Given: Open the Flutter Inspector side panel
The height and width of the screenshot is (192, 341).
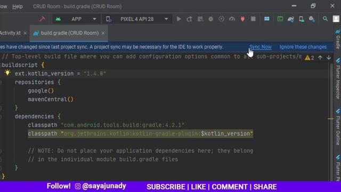Looking at the screenshot, I should [338, 79].
